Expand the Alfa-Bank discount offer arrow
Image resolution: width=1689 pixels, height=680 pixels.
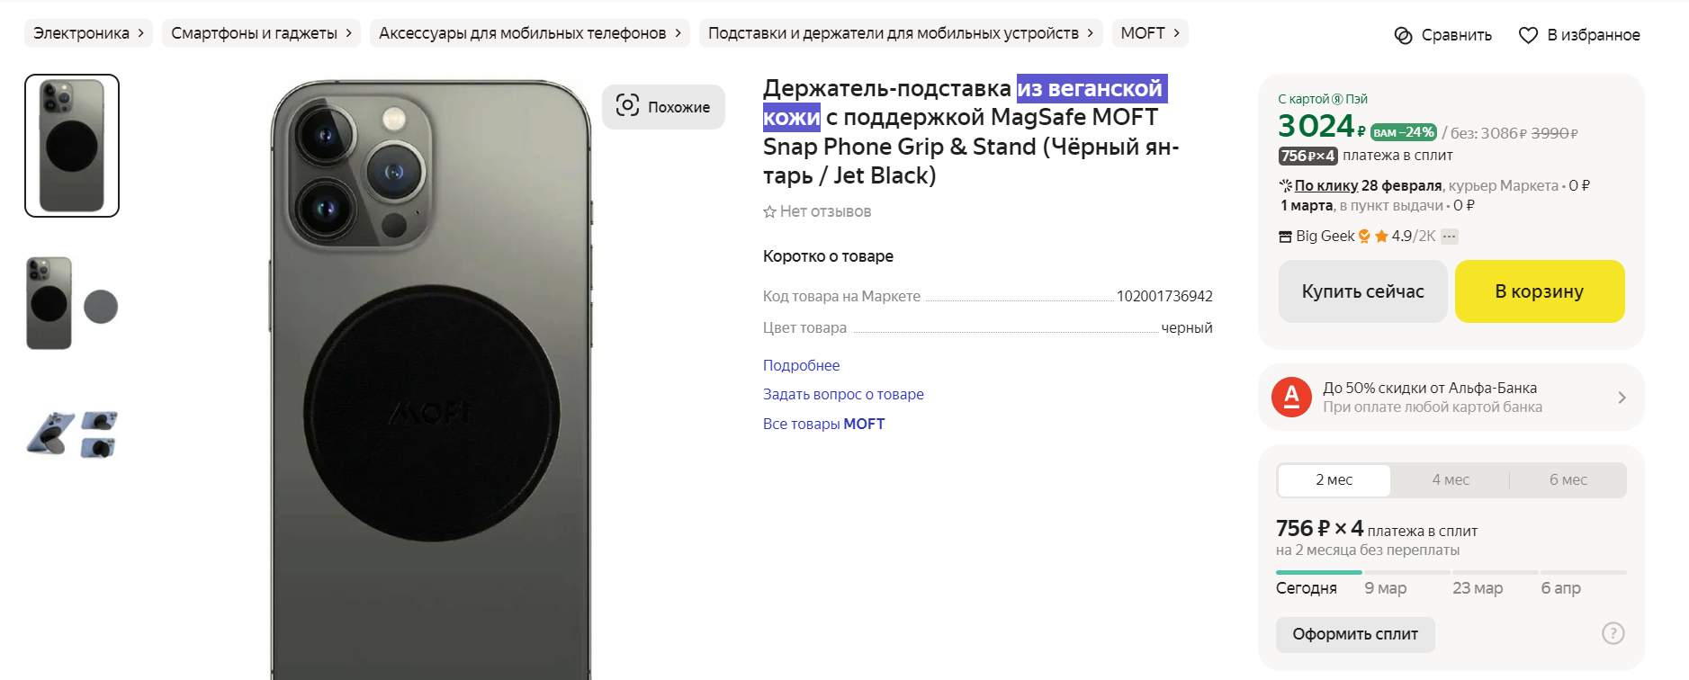(1622, 398)
